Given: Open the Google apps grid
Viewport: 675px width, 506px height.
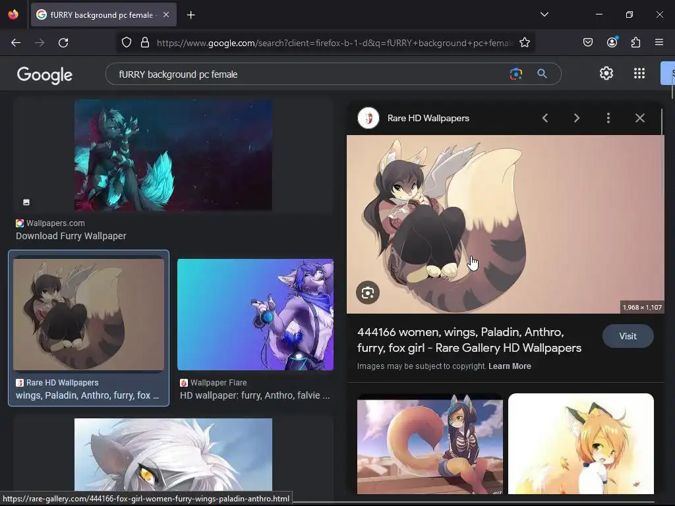Looking at the screenshot, I should point(639,73).
